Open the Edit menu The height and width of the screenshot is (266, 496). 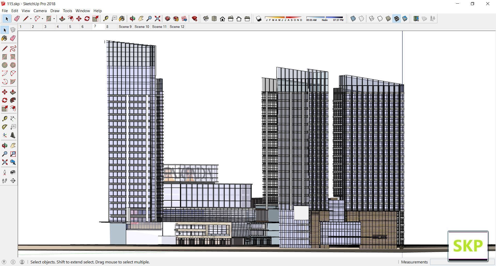pyautogui.click(x=14, y=11)
